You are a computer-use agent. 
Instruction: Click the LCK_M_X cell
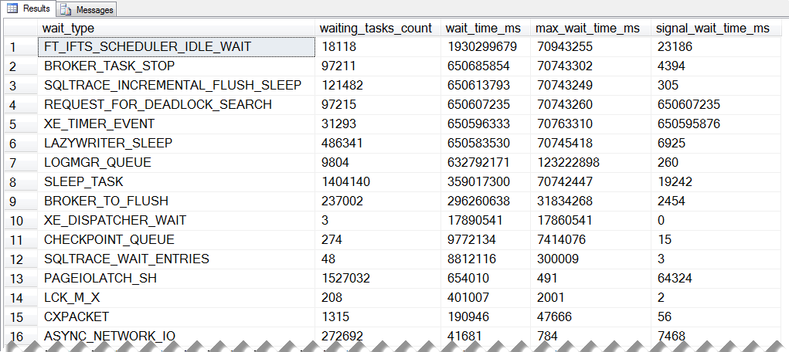coord(177,298)
